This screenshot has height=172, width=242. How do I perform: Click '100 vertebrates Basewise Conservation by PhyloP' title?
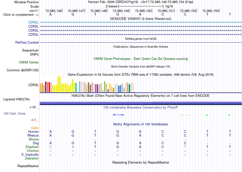pos(140,108)
